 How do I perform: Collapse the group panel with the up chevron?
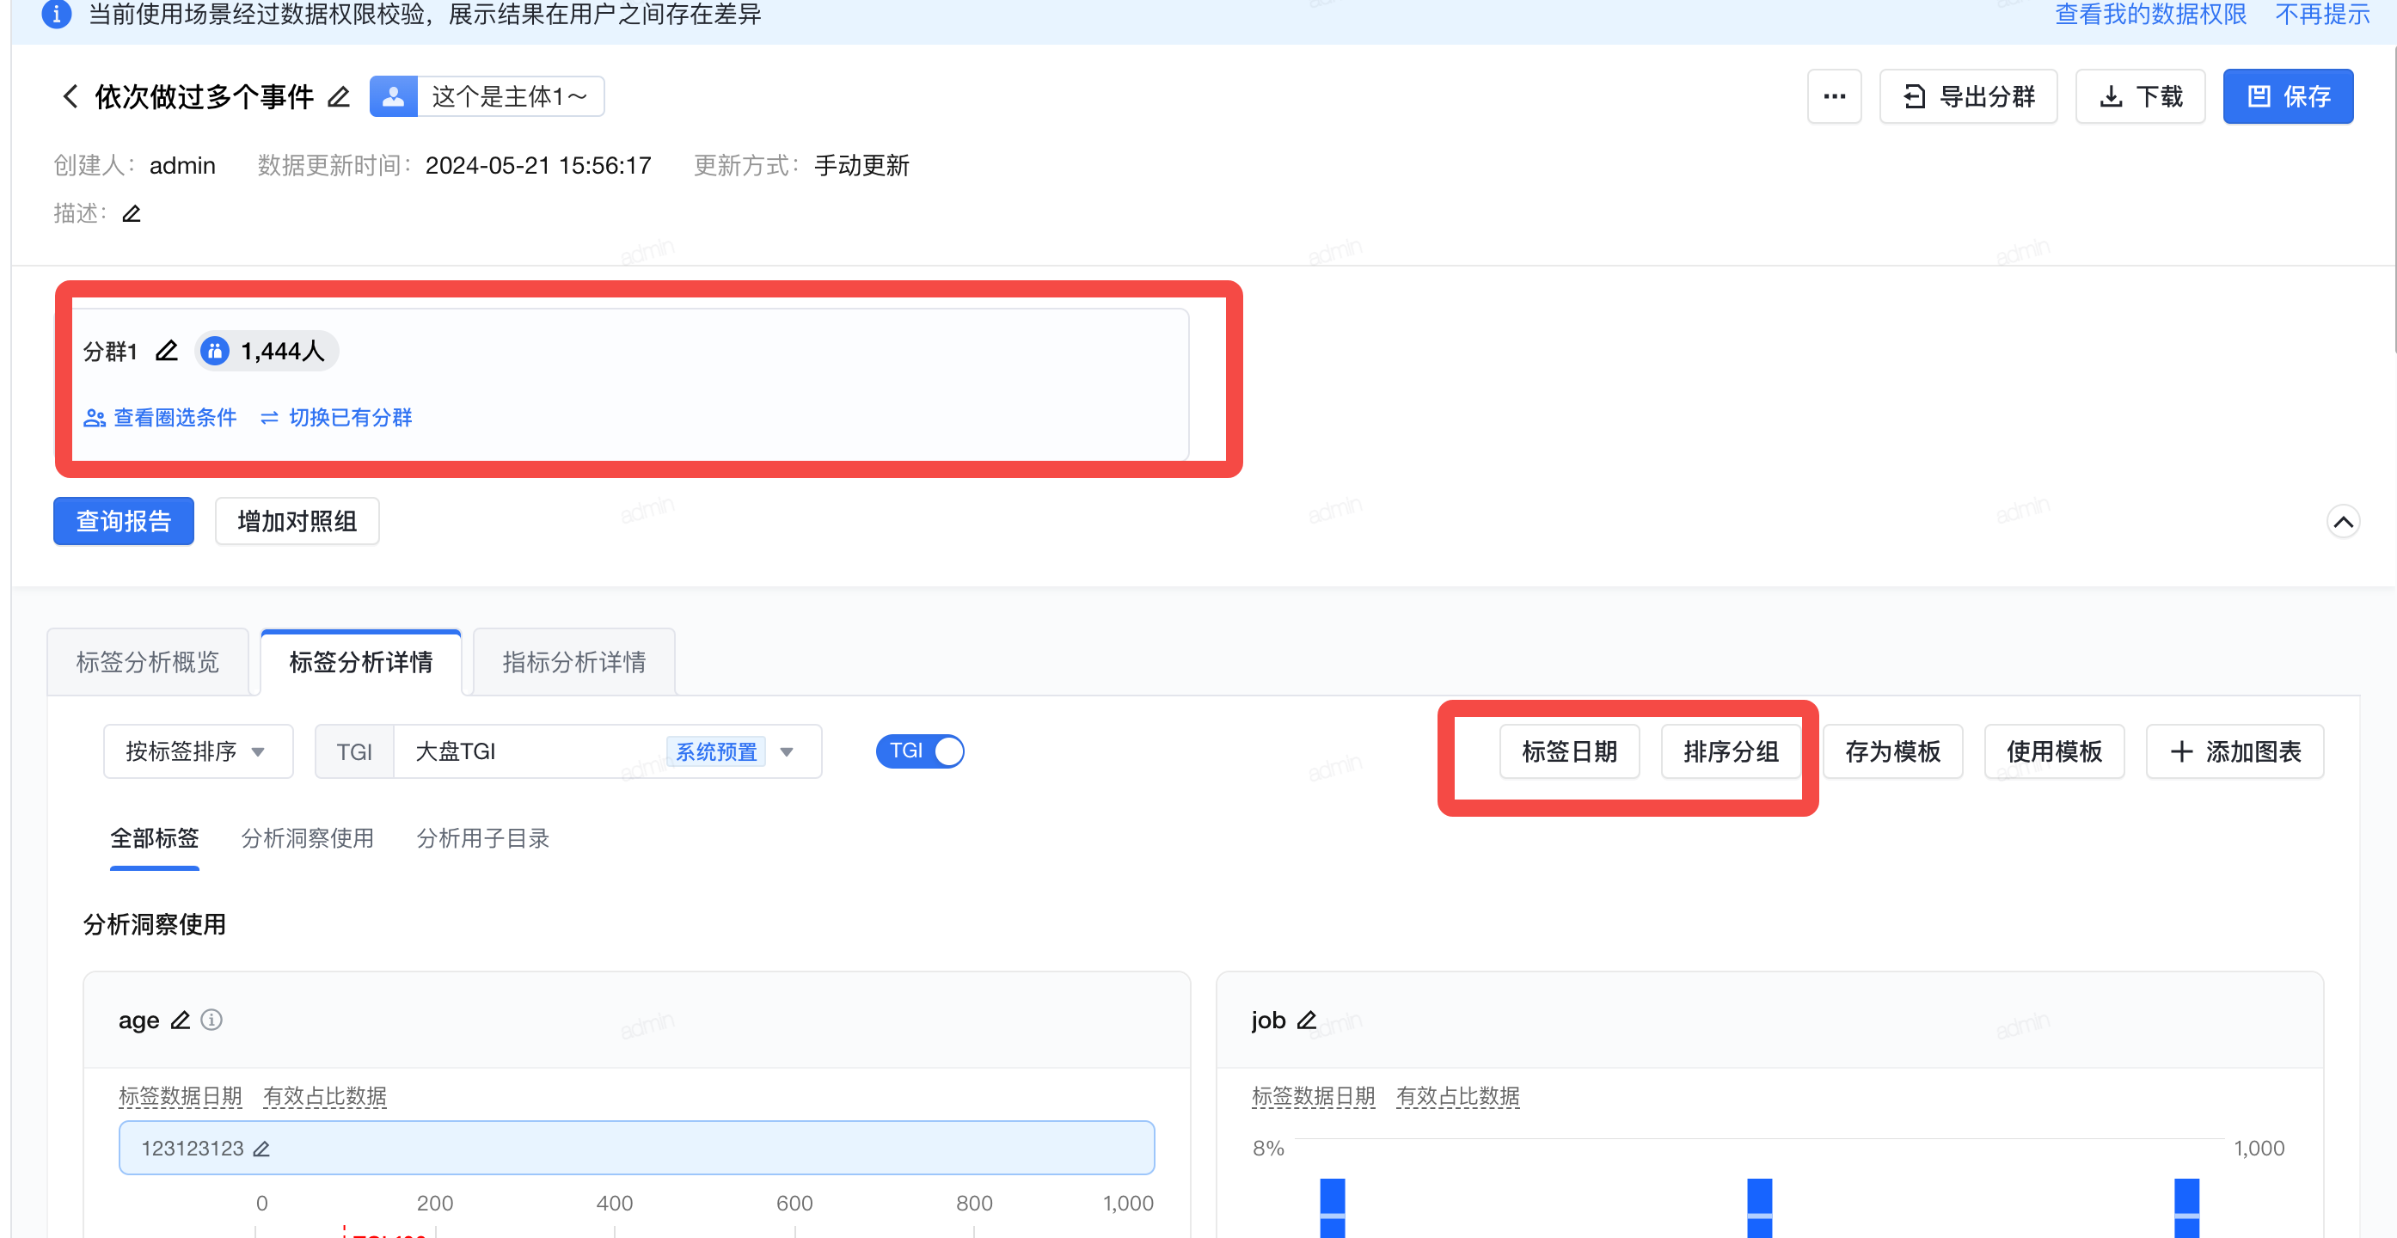pos(2343,522)
